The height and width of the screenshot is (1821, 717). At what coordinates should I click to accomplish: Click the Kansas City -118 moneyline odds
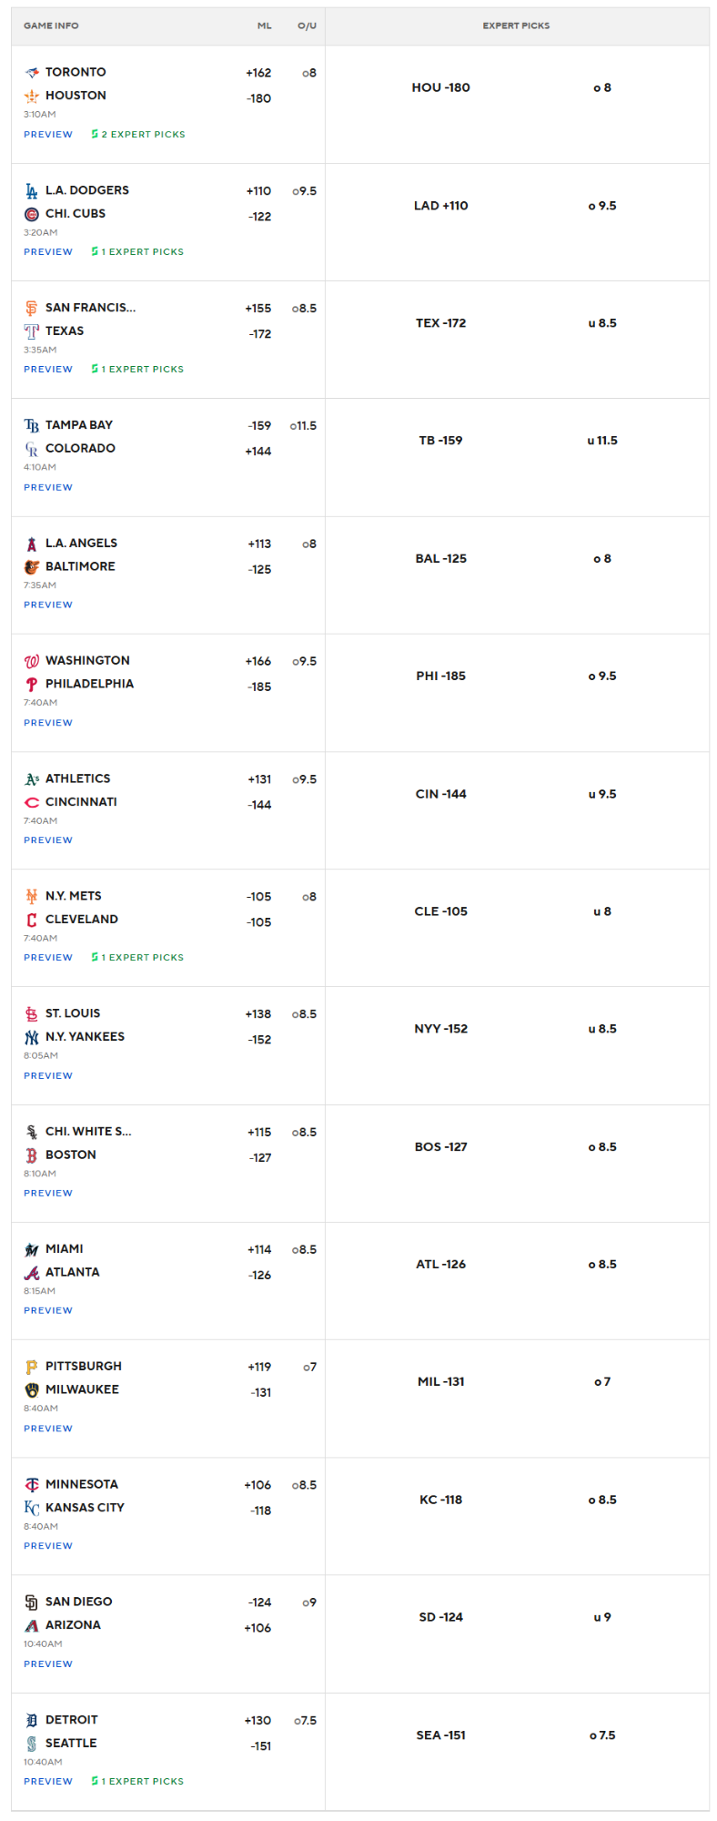point(261,1511)
